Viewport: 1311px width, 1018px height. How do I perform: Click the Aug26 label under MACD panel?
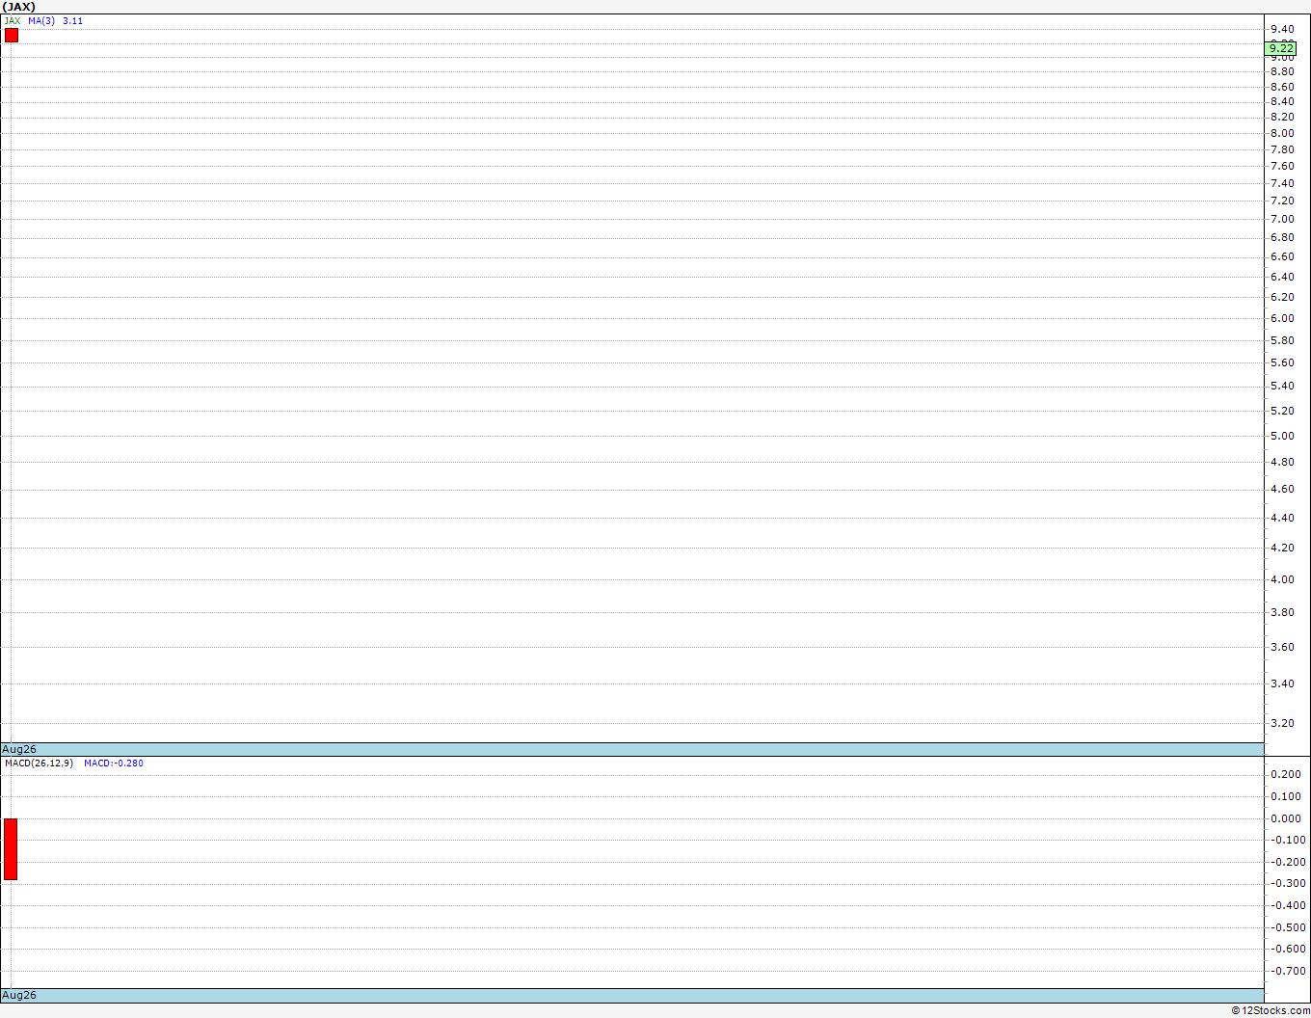(19, 995)
